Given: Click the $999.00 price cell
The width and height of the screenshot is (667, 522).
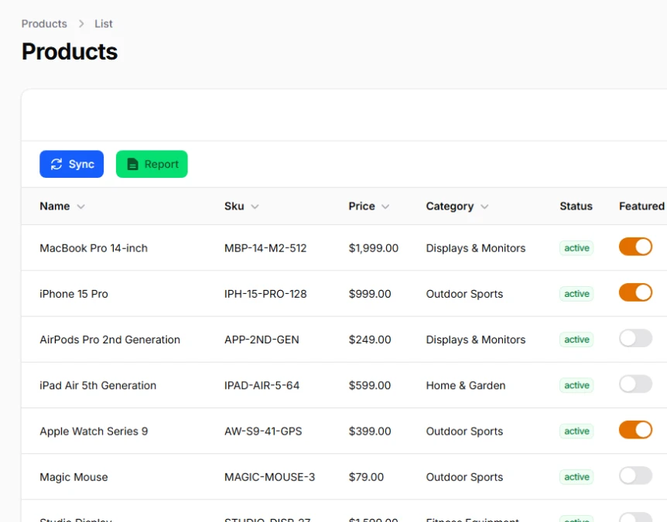Looking at the screenshot, I should pos(370,294).
